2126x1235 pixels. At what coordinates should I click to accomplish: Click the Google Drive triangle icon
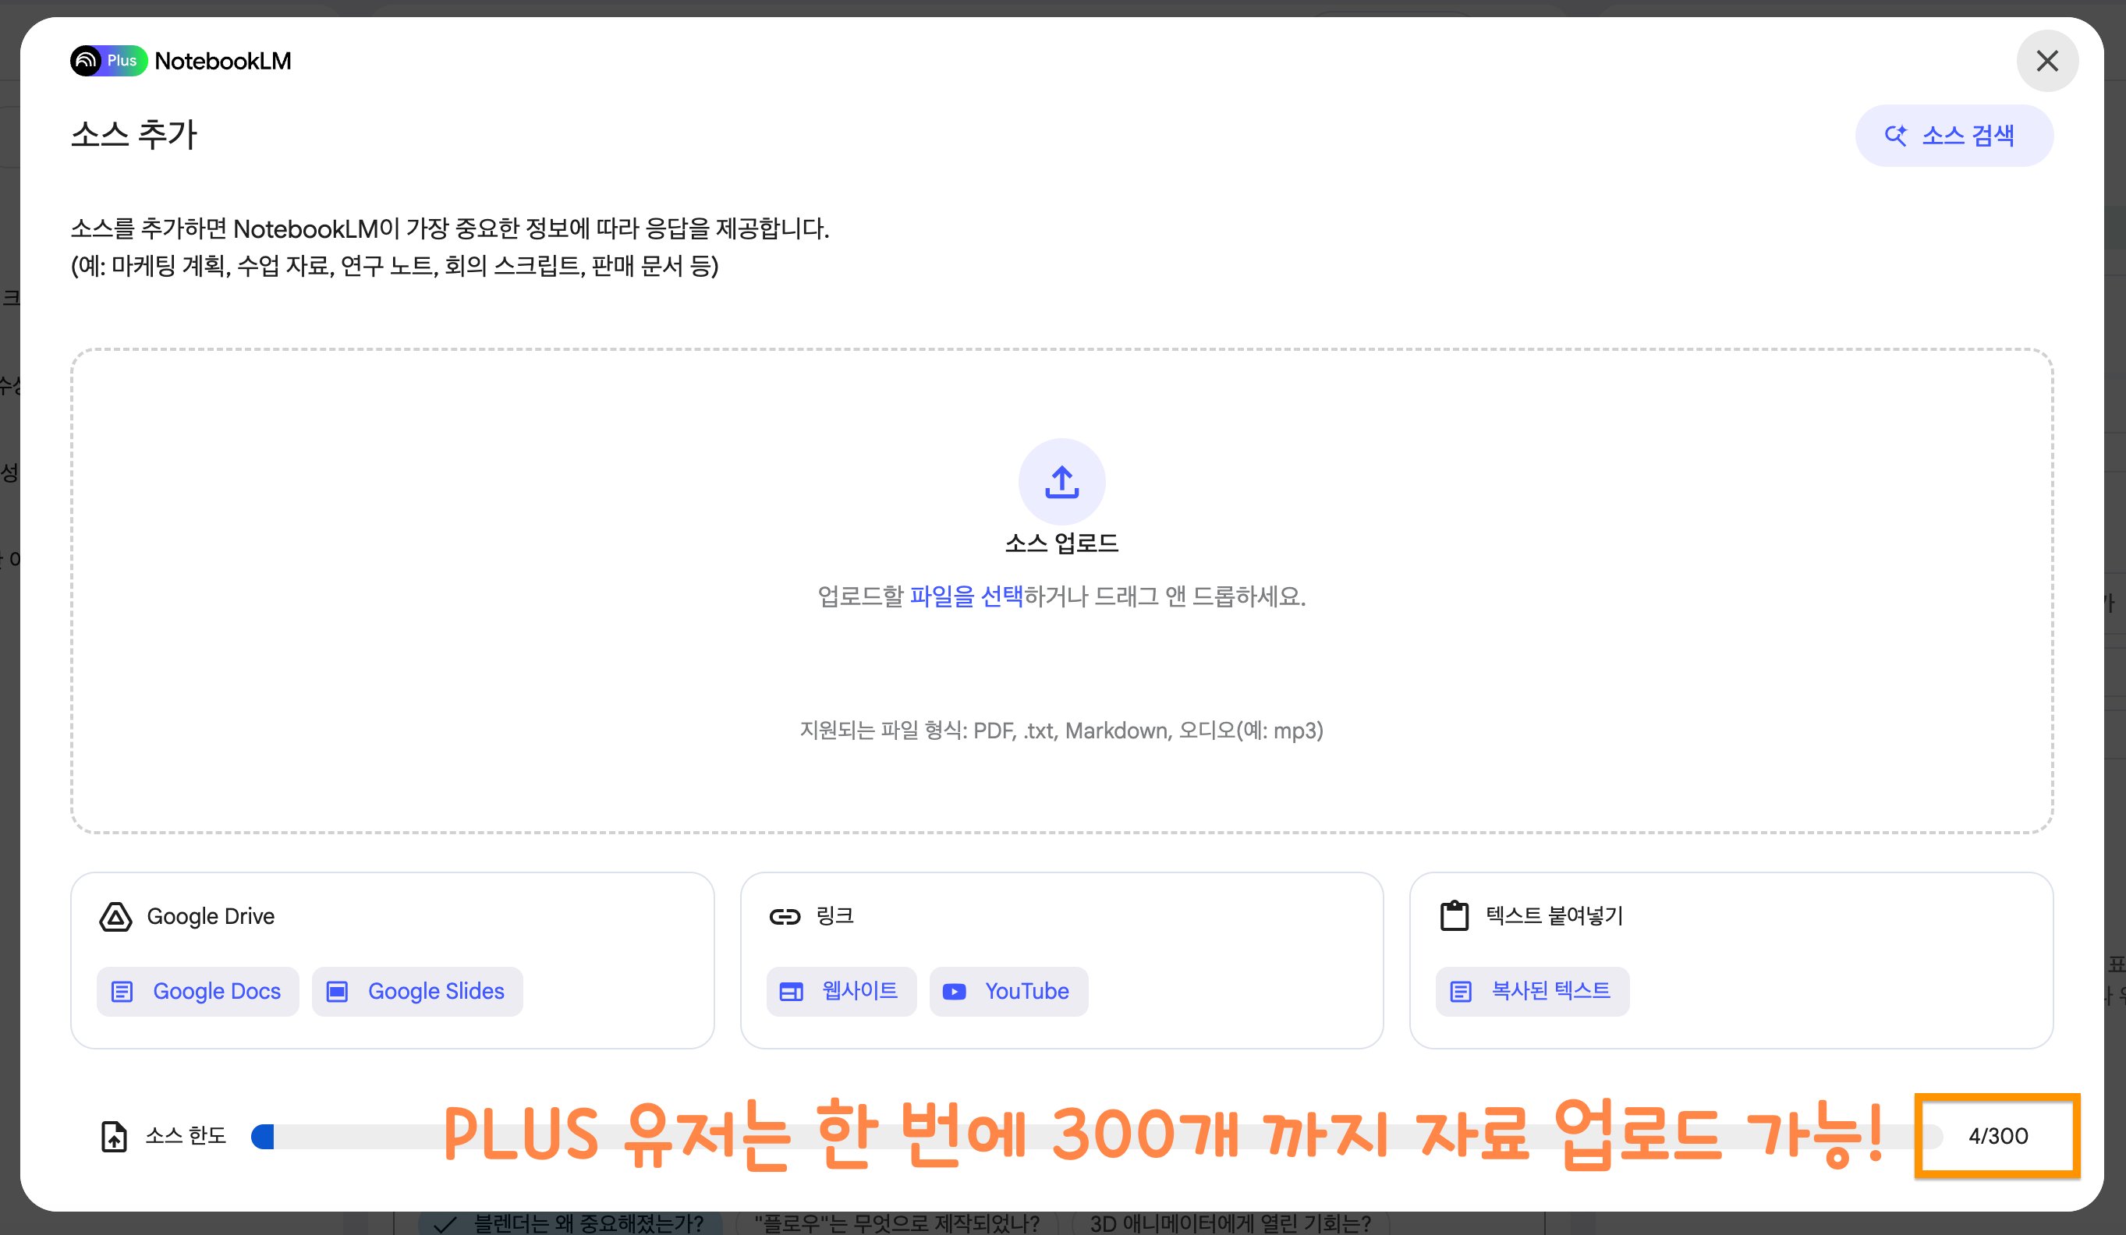click(x=115, y=916)
